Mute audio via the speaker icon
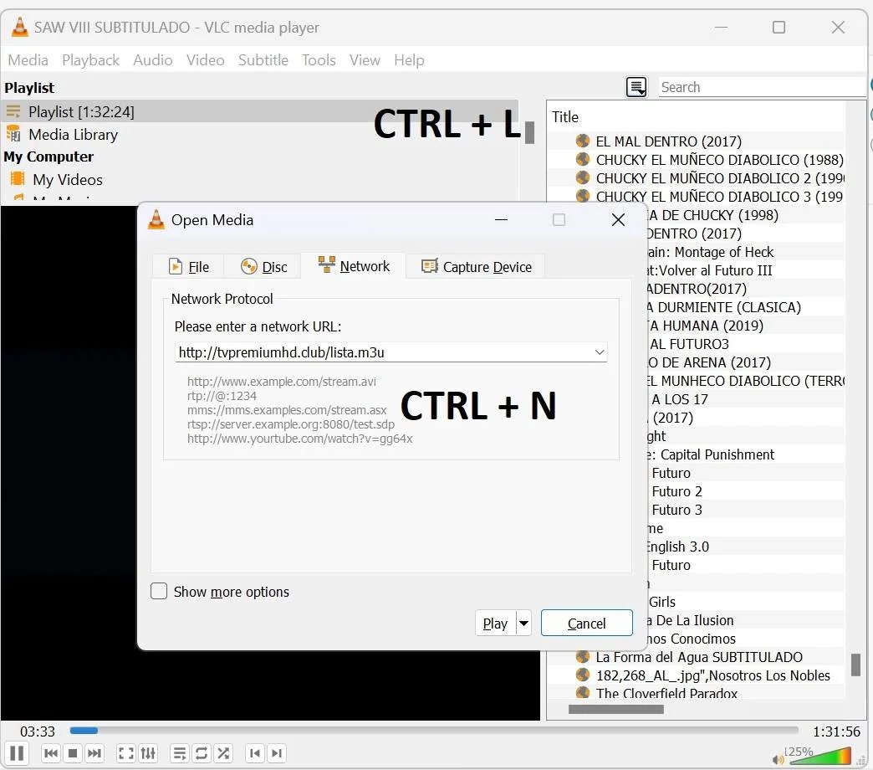The image size is (873, 770). (x=778, y=759)
